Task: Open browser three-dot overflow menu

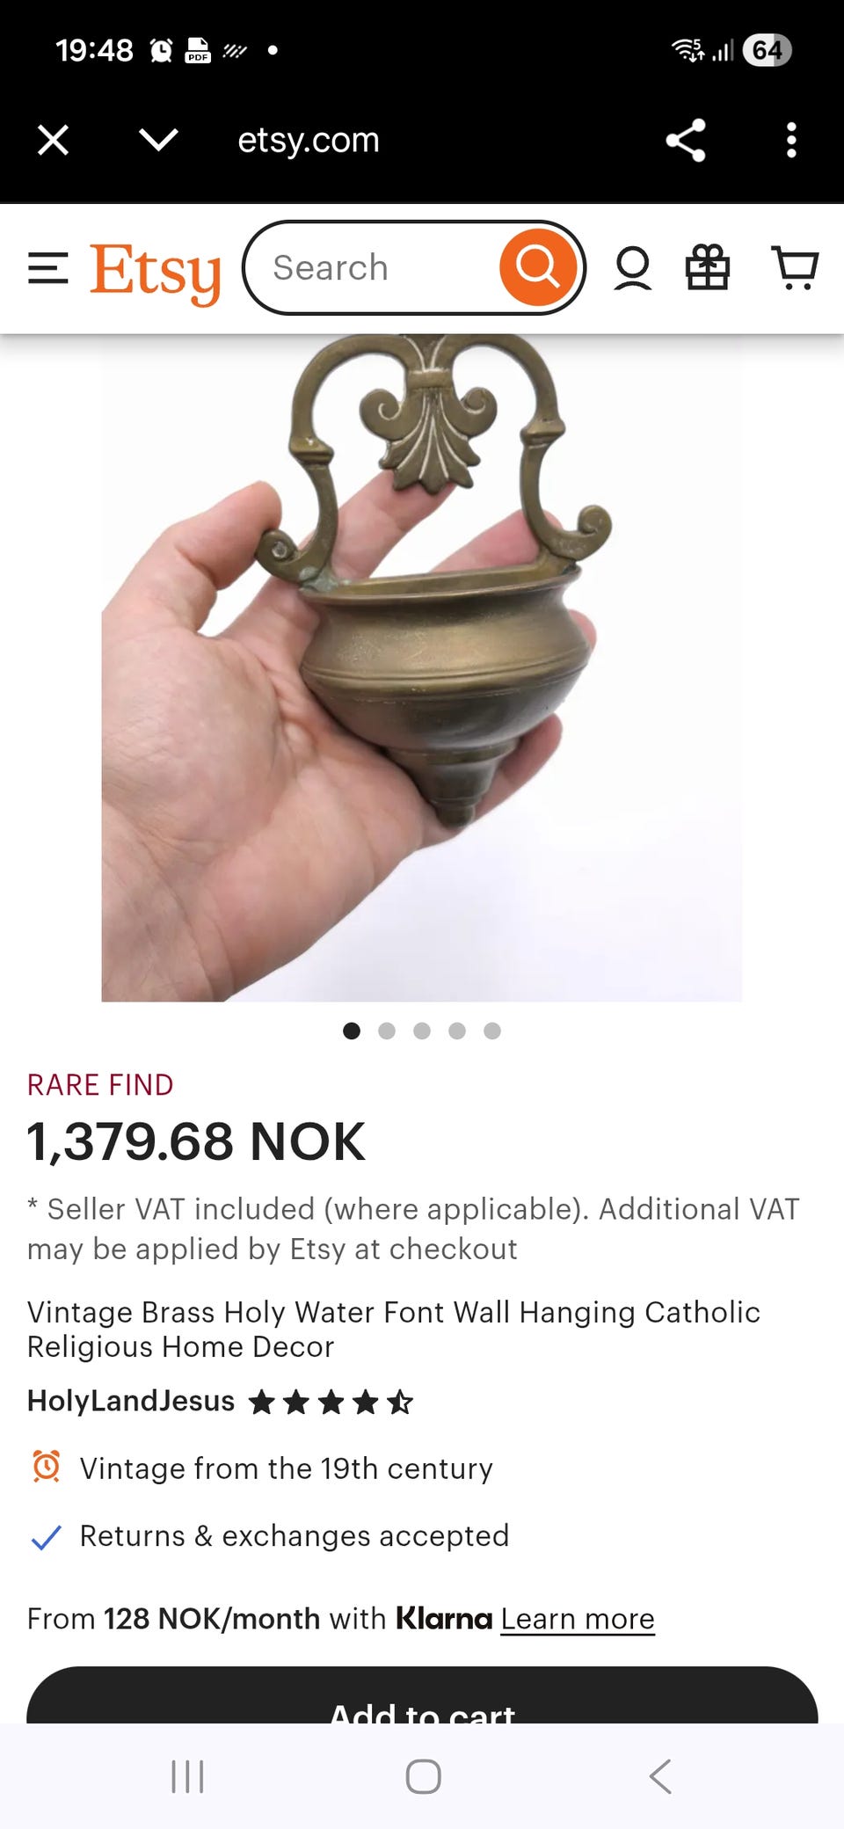Action: [791, 140]
